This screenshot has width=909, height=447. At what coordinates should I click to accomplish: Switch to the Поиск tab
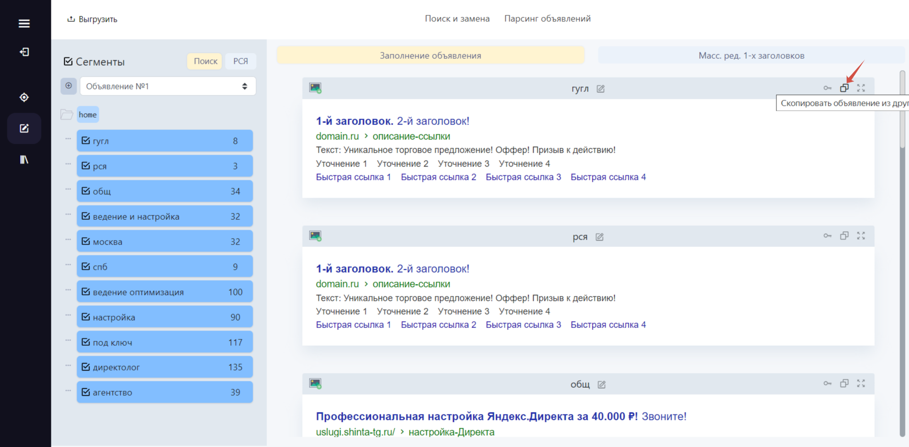click(x=205, y=61)
